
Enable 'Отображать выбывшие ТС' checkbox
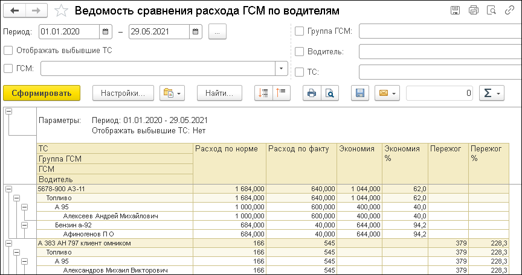(x=8, y=51)
